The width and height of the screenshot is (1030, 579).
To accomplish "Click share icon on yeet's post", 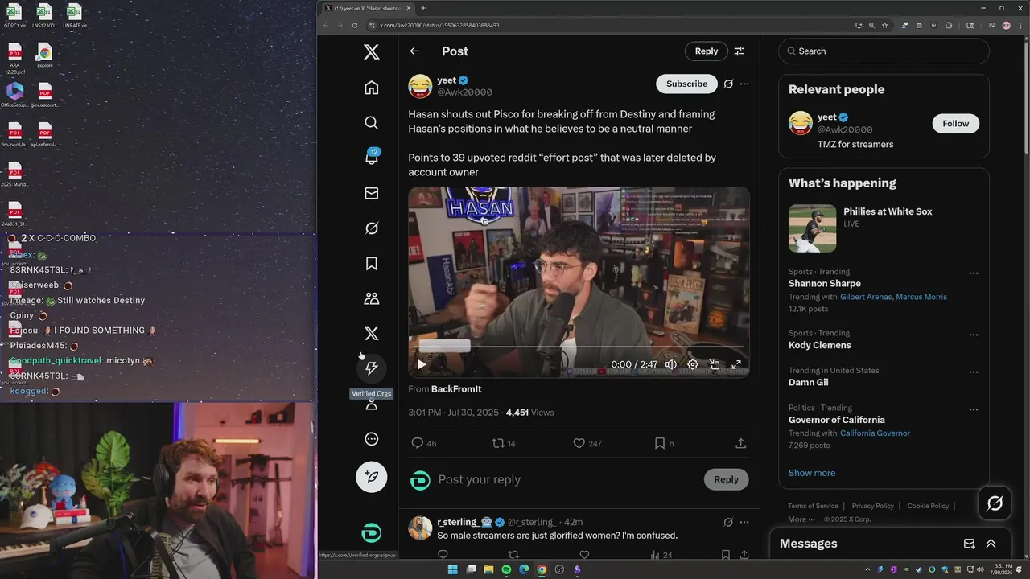I will coord(741,443).
